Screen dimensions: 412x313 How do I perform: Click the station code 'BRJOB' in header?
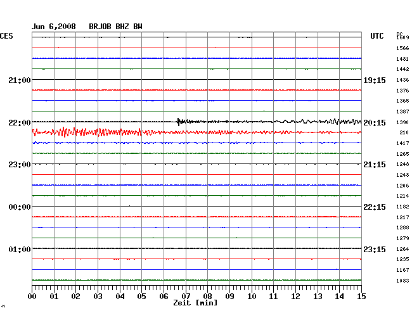click(x=100, y=27)
